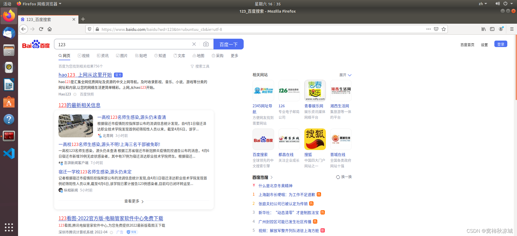
Task: Select the 网页 search tab
Action: [x=64, y=56]
